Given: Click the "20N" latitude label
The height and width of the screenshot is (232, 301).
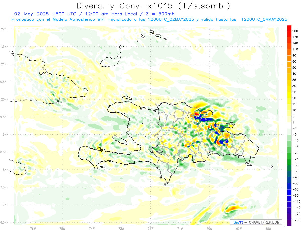Looking at the screenshot, I should (x=4, y=99).
